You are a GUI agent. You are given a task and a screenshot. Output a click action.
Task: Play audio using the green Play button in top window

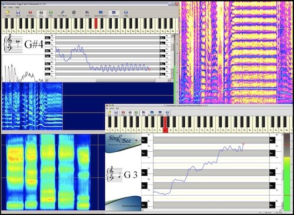click(x=51, y=13)
